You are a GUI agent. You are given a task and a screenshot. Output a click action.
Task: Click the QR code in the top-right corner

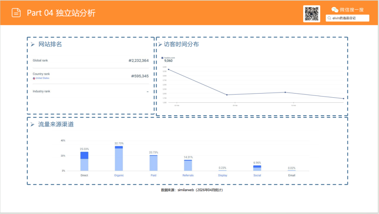(312, 14)
